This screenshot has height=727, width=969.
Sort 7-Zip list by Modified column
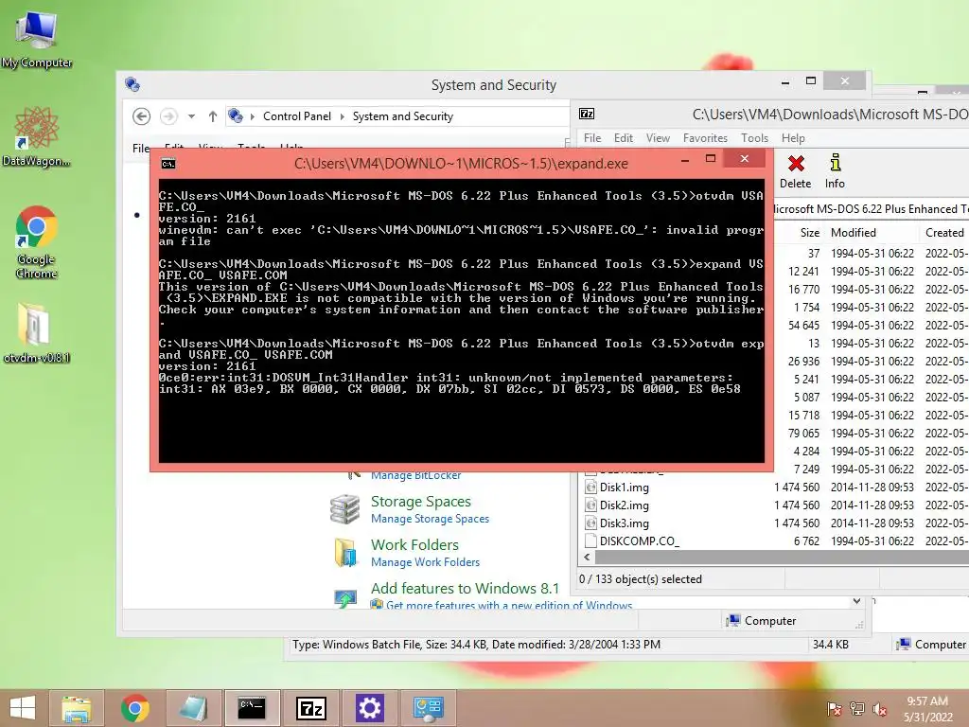(853, 233)
